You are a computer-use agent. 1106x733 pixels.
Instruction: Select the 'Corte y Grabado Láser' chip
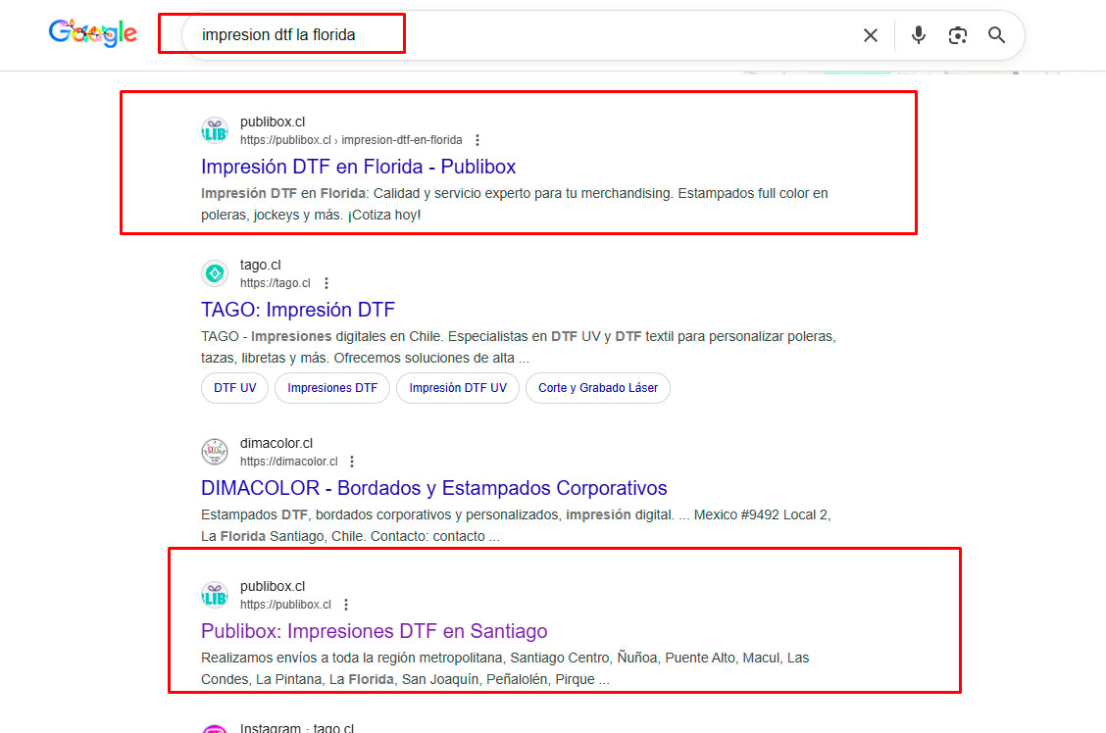click(597, 388)
